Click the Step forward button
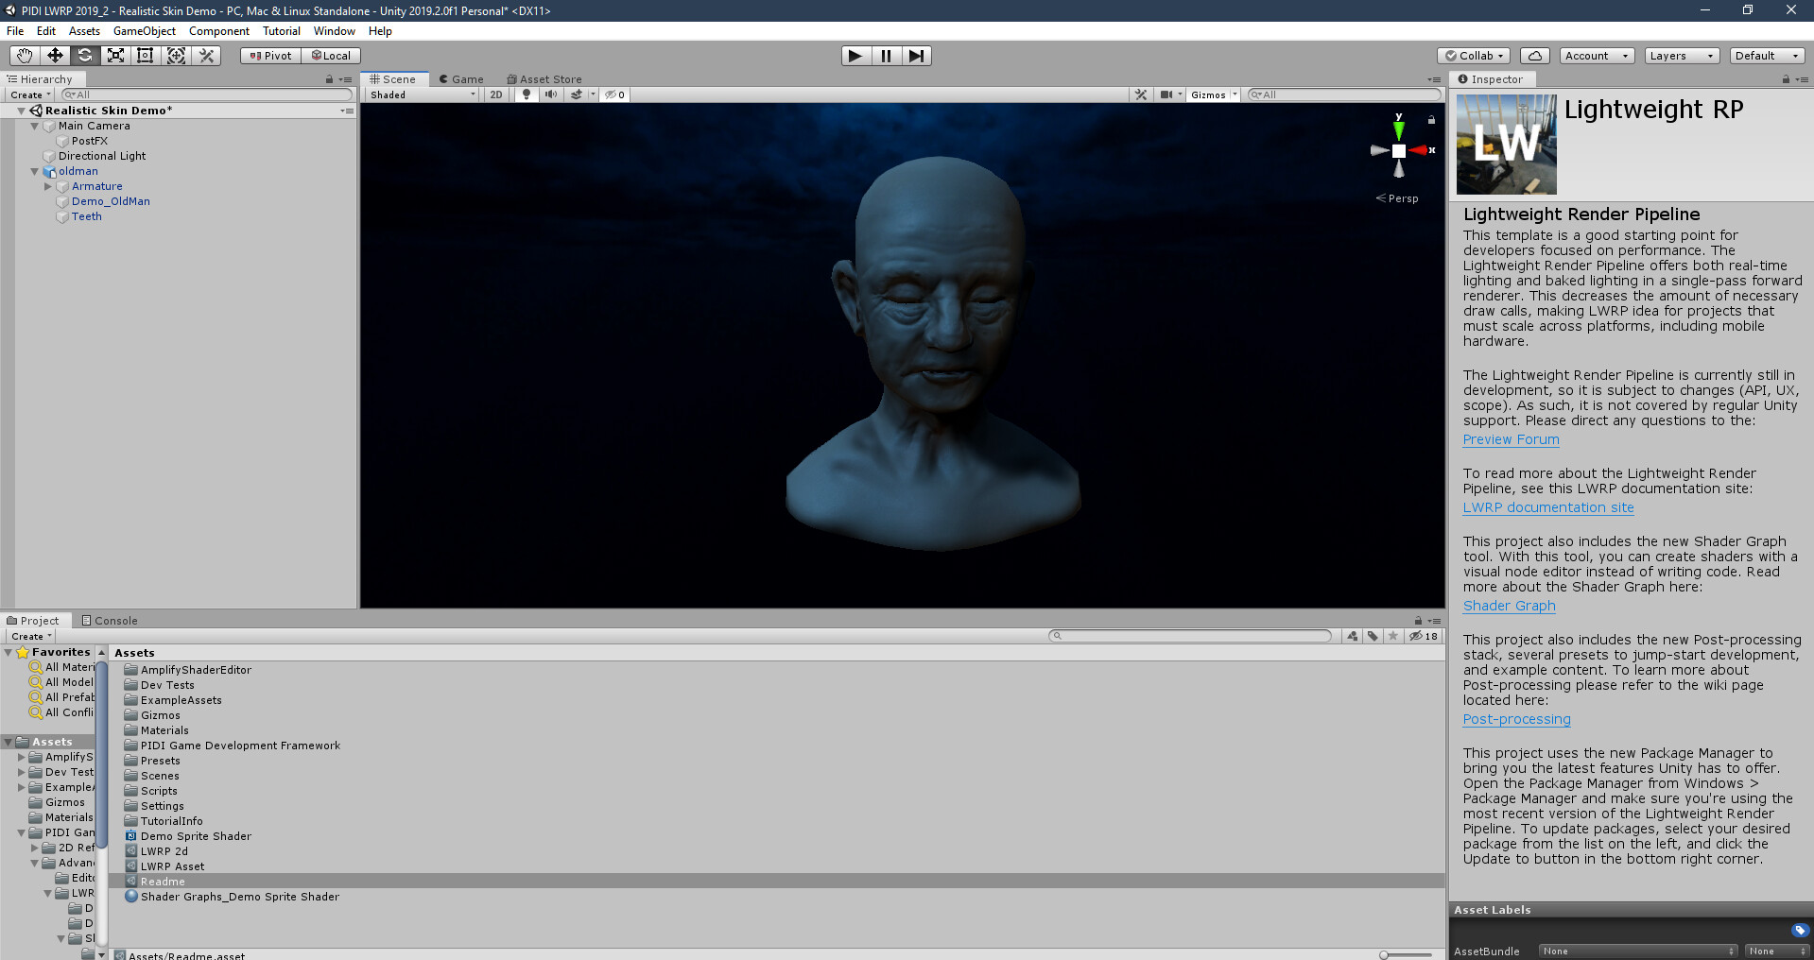Screen dimensions: 1814x960 [x=916, y=56]
